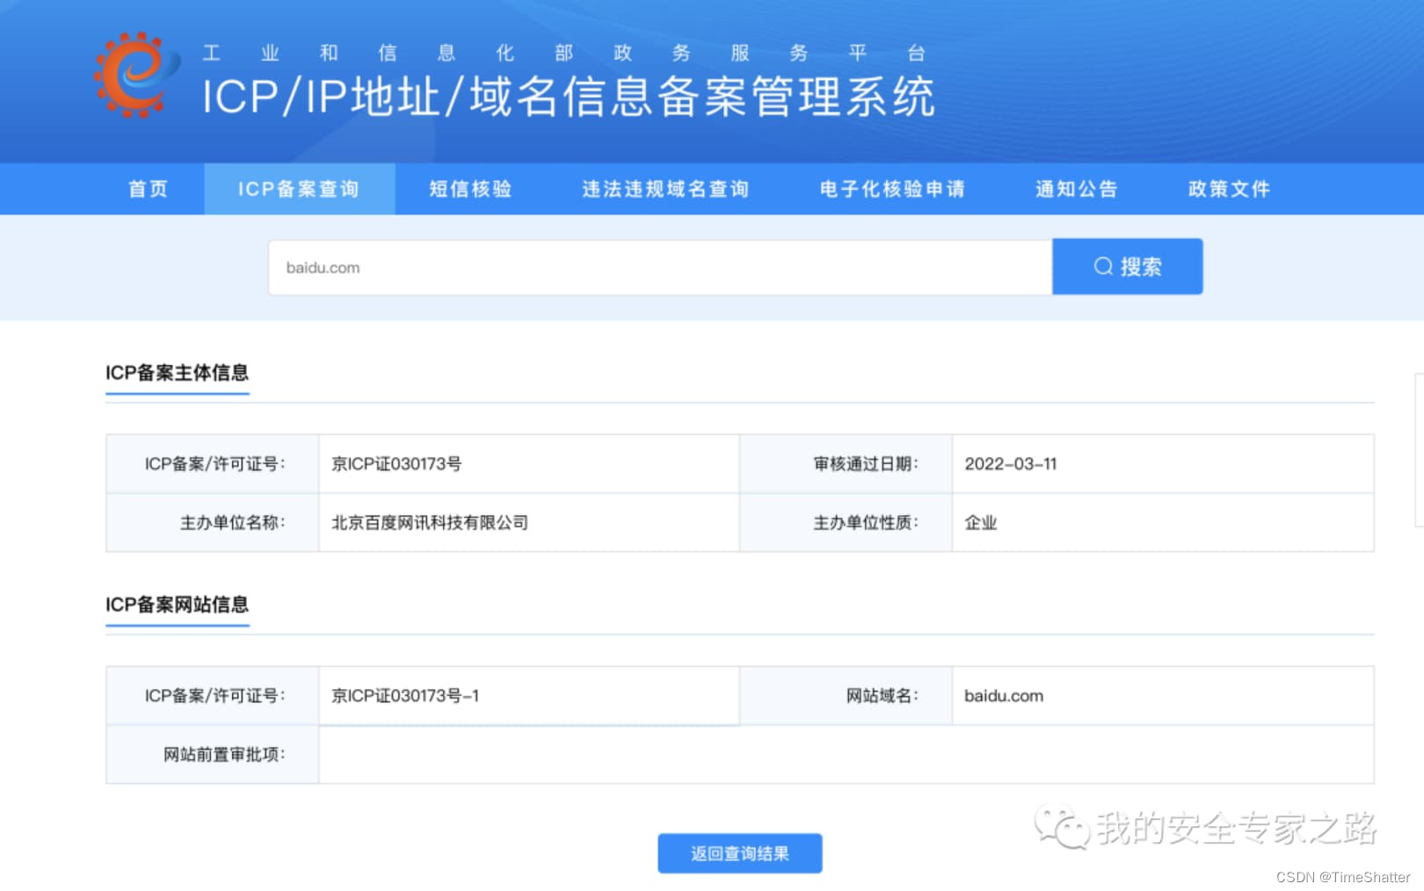Click the ICP/IP地址/域名信息备案管理系统 title
The height and width of the screenshot is (891, 1424).
click(x=569, y=97)
